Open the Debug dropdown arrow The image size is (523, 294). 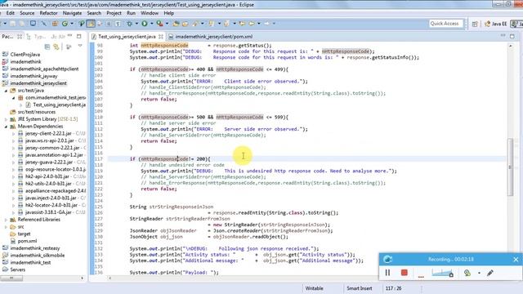[136, 24]
